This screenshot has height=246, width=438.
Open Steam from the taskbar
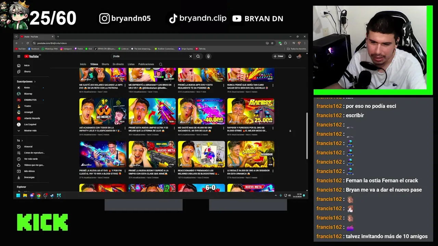[x=52, y=195]
